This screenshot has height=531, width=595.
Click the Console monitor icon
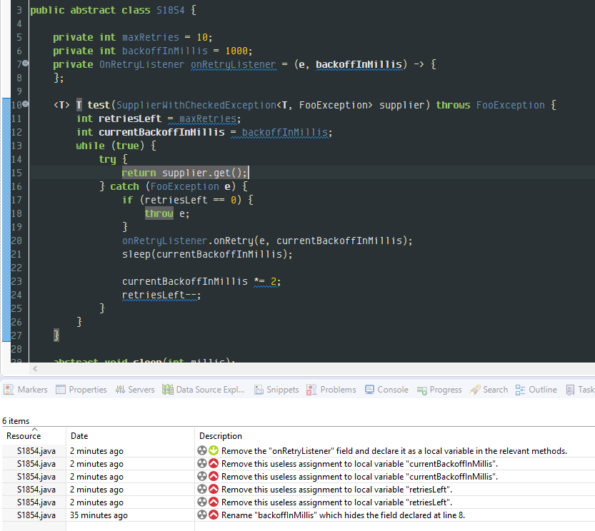[x=369, y=390]
